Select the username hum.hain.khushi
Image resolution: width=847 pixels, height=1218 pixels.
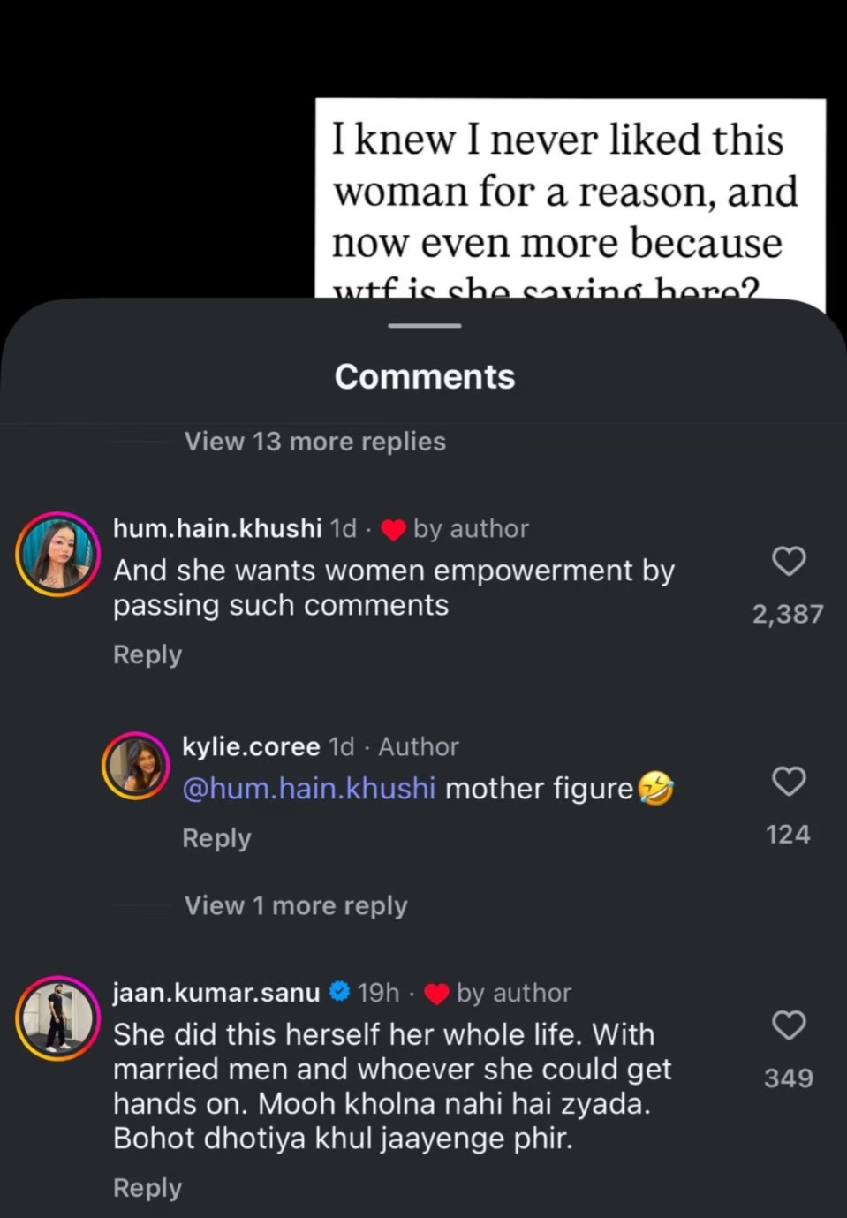pyautogui.click(x=216, y=528)
